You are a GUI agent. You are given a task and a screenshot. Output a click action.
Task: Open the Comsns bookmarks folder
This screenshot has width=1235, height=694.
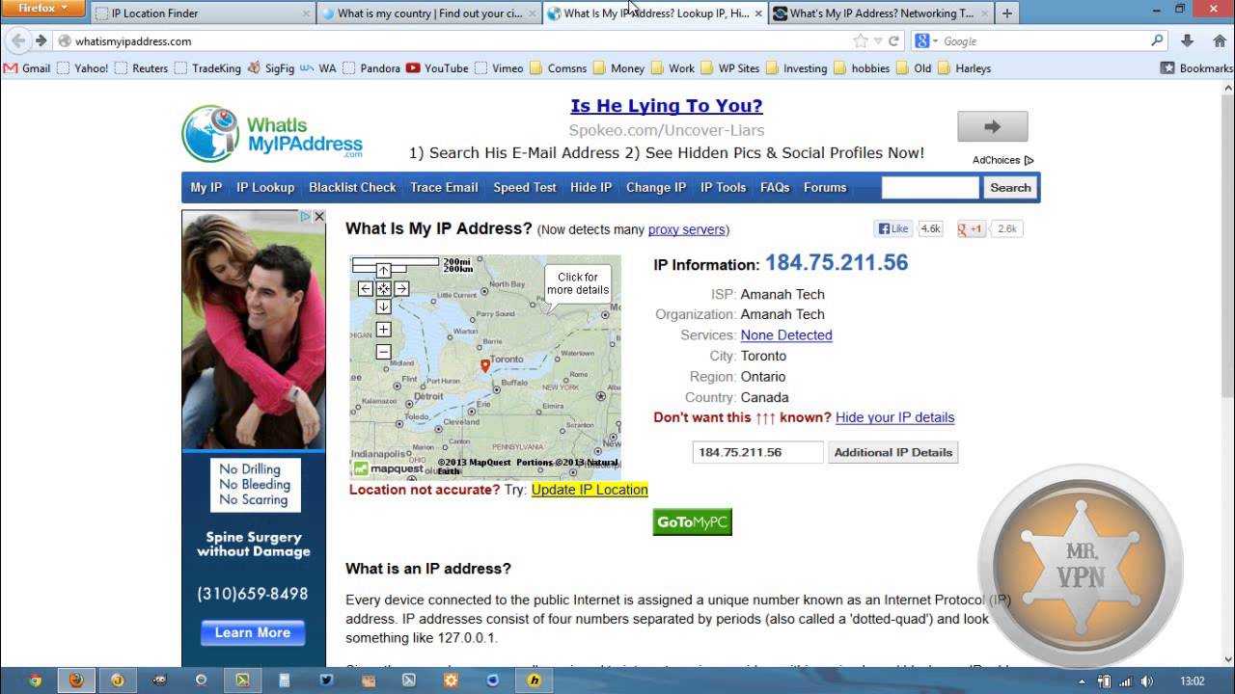[558, 68]
